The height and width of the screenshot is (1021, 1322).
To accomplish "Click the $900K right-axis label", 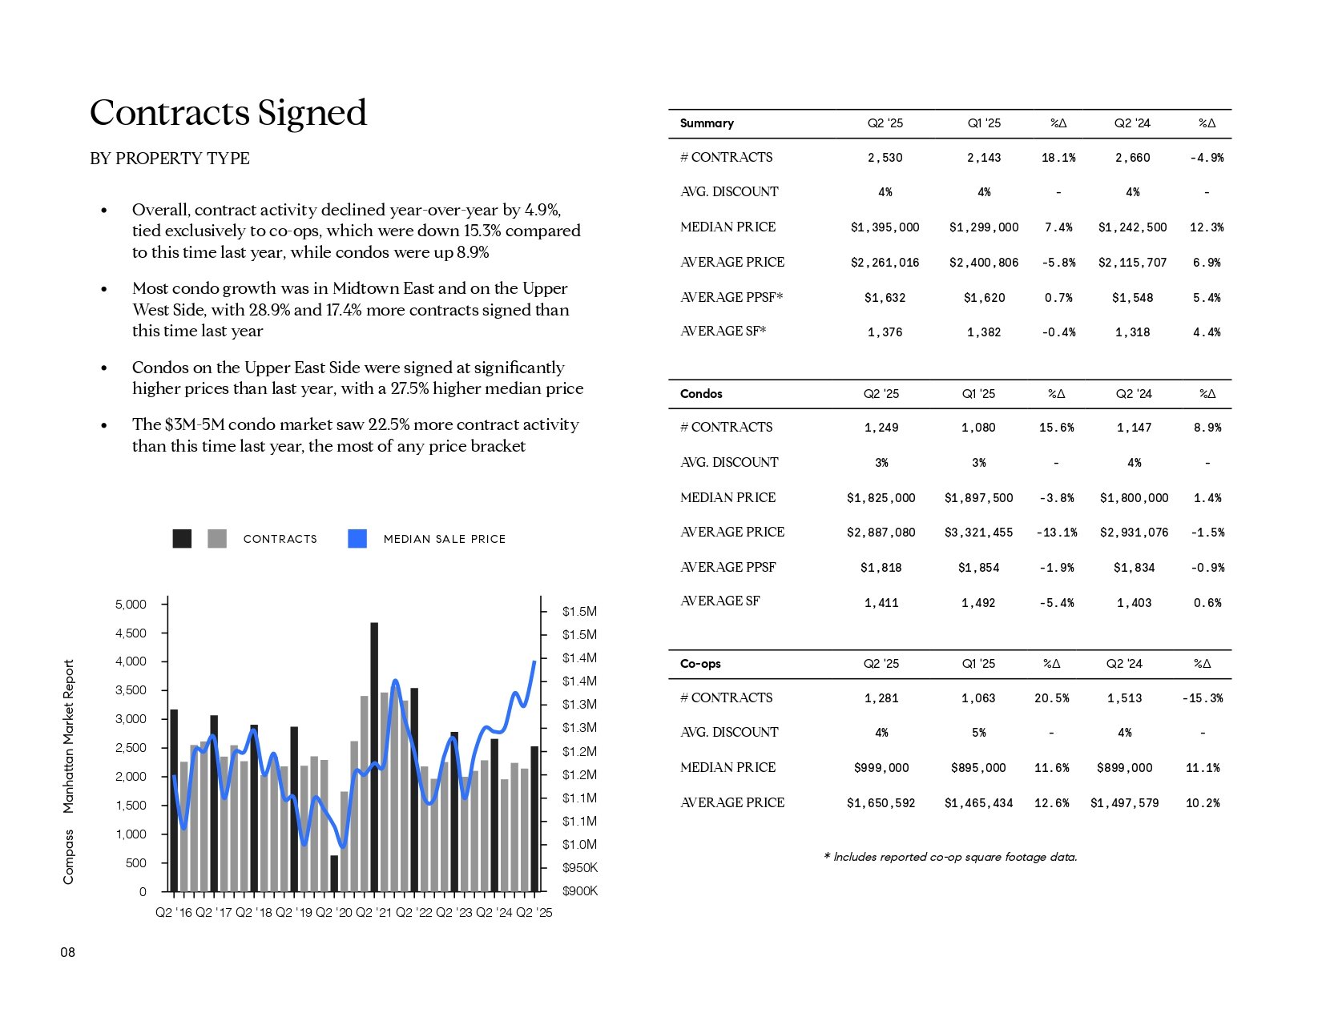I will coord(580,891).
